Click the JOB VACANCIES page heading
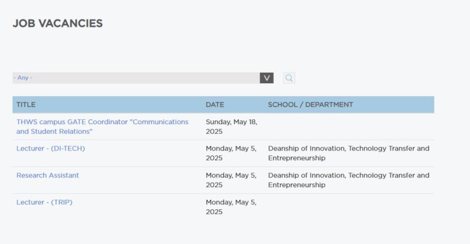The image size is (470, 244). [58, 23]
